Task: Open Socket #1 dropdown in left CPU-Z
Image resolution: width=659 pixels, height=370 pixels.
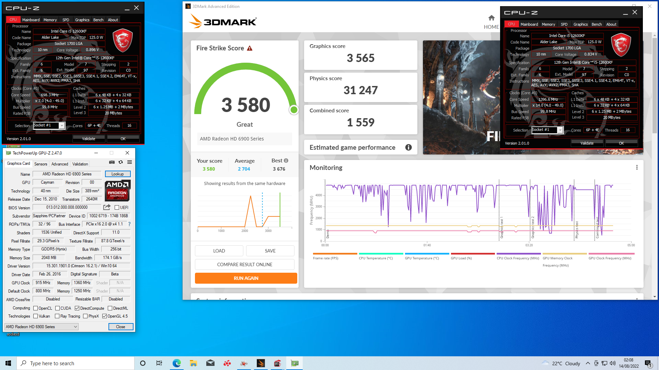Action: point(49,125)
